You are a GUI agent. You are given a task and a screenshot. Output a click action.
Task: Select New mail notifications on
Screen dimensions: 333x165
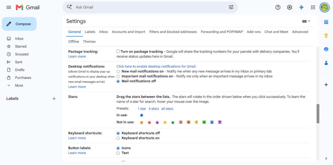pos(118,72)
